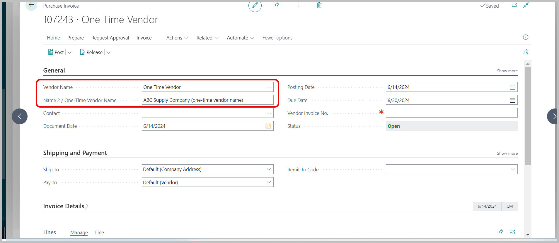The image size is (559, 243).
Task: Click the vertical scrollbar thumb
Action: pyautogui.click(x=528, y=116)
